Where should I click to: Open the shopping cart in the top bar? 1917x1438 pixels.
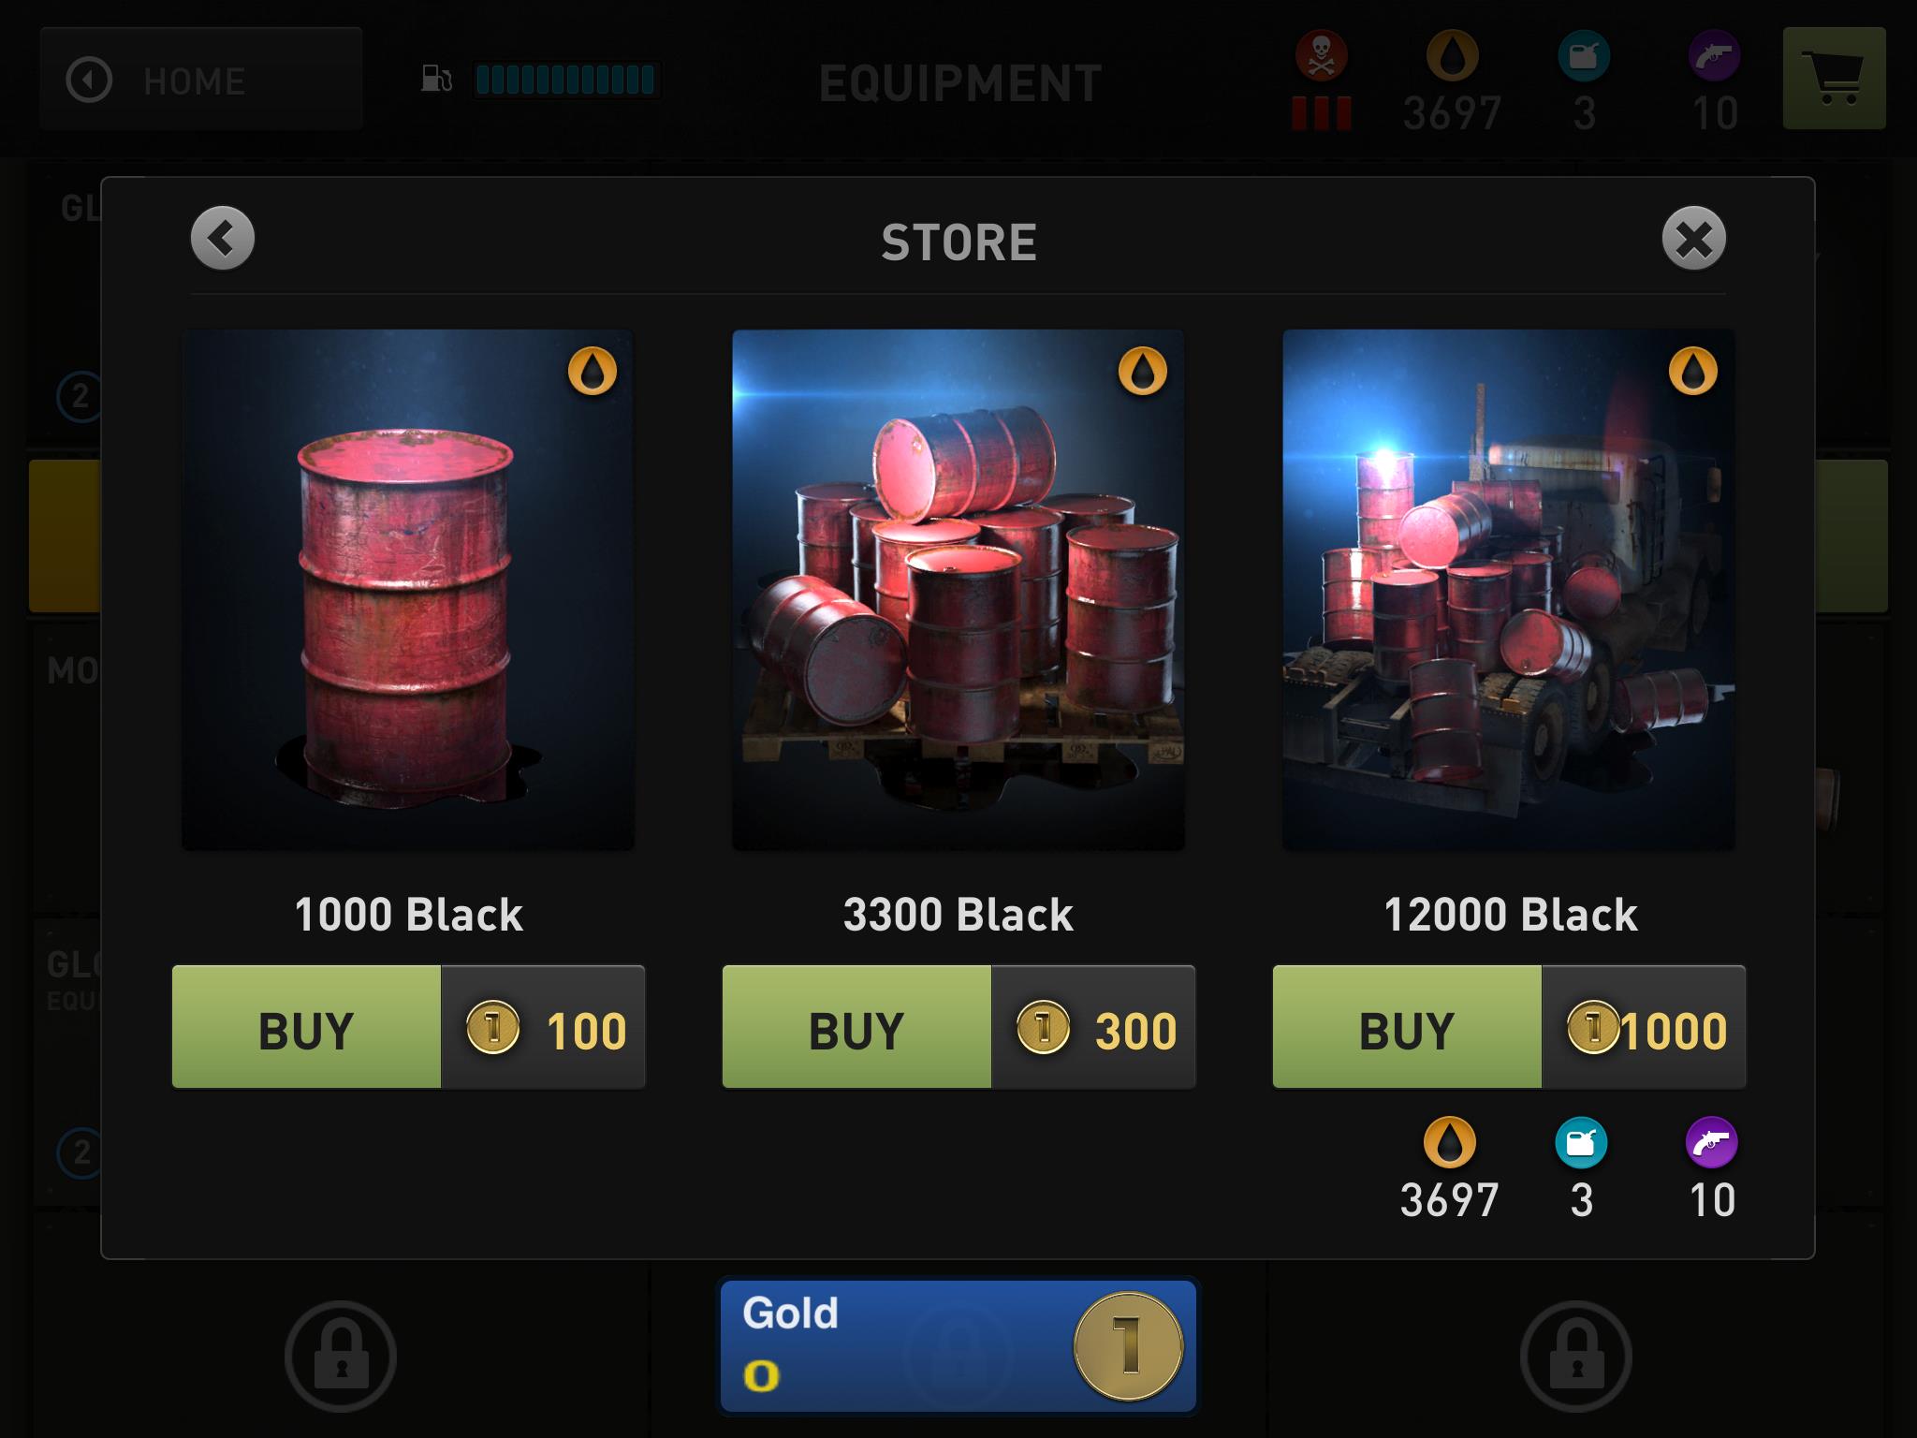(1835, 78)
